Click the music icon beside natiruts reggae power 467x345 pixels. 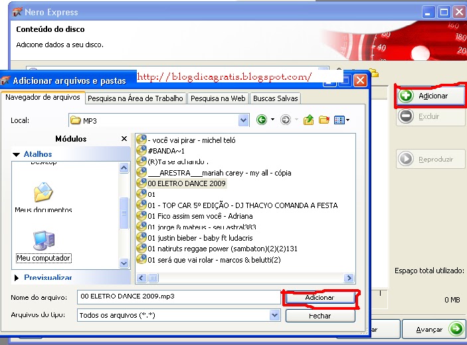(x=141, y=248)
